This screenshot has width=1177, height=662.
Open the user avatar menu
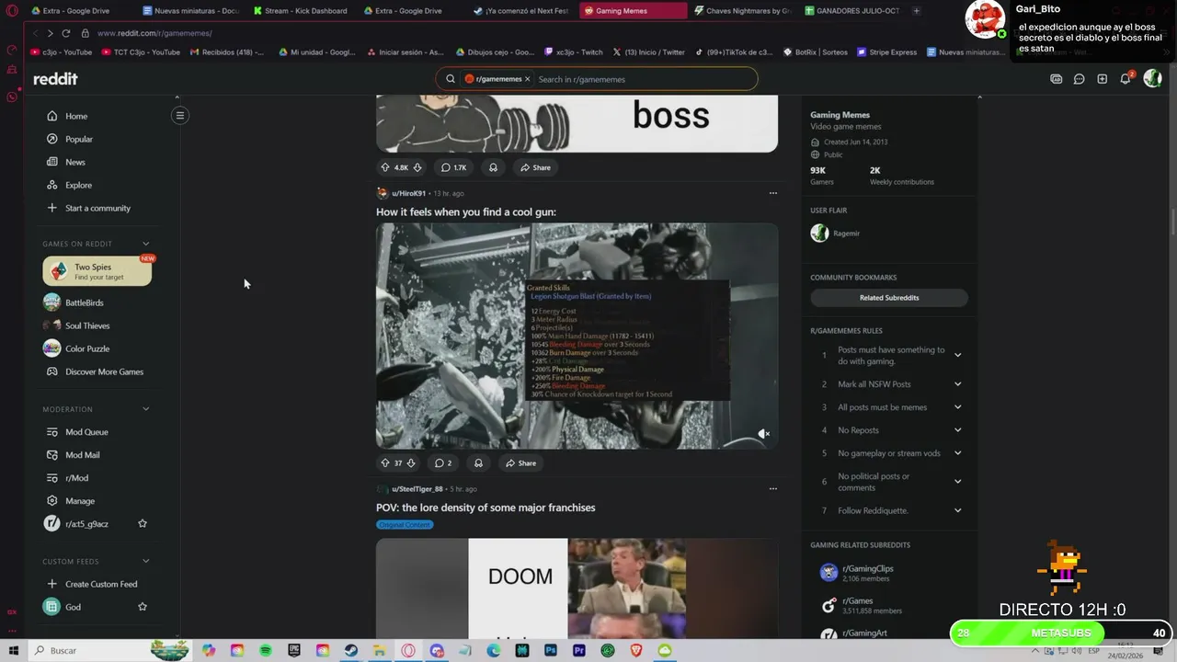1152,79
